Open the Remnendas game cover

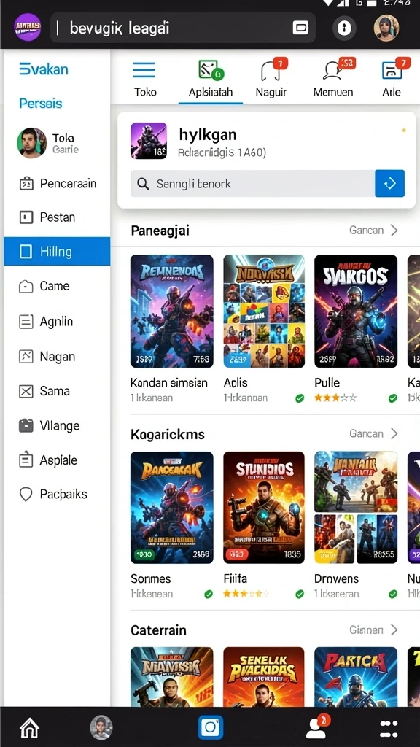tap(172, 311)
